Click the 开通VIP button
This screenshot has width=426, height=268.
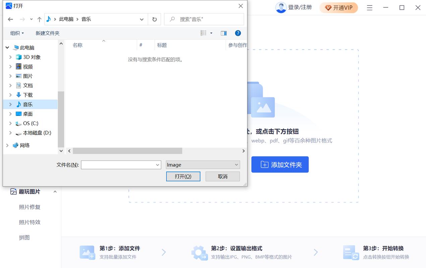339,8
